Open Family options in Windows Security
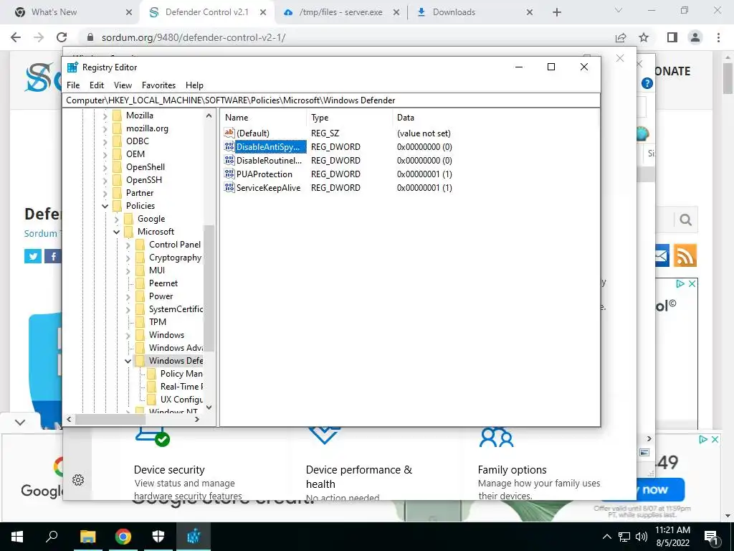 pyautogui.click(x=512, y=470)
